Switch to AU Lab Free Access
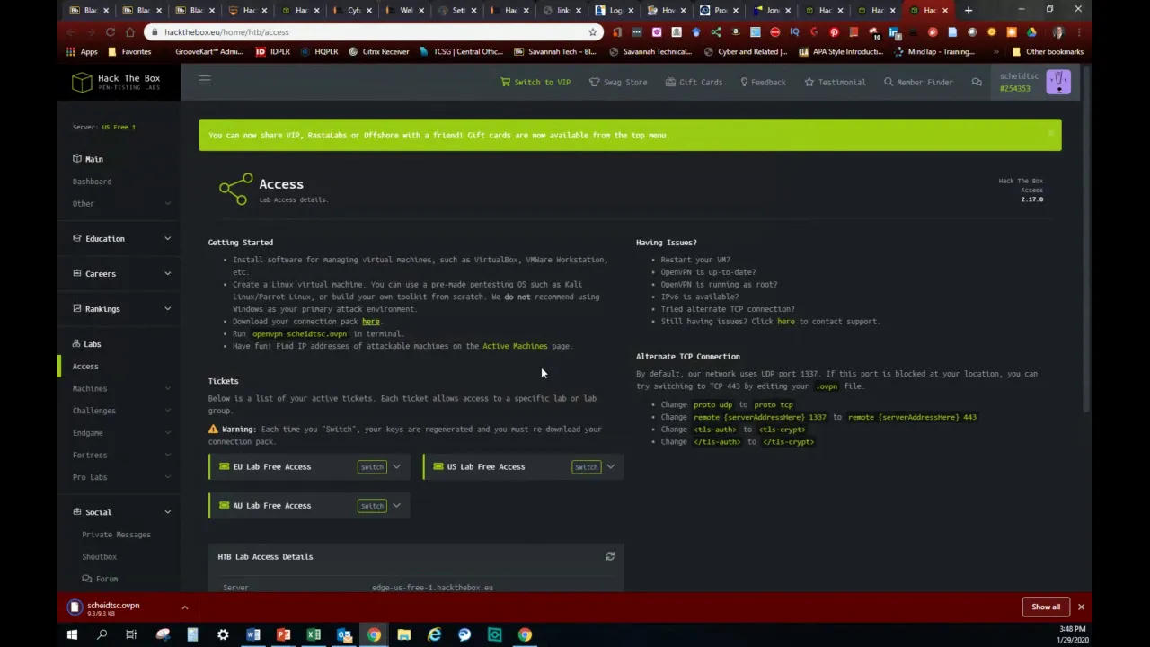The image size is (1150, 647). point(372,506)
